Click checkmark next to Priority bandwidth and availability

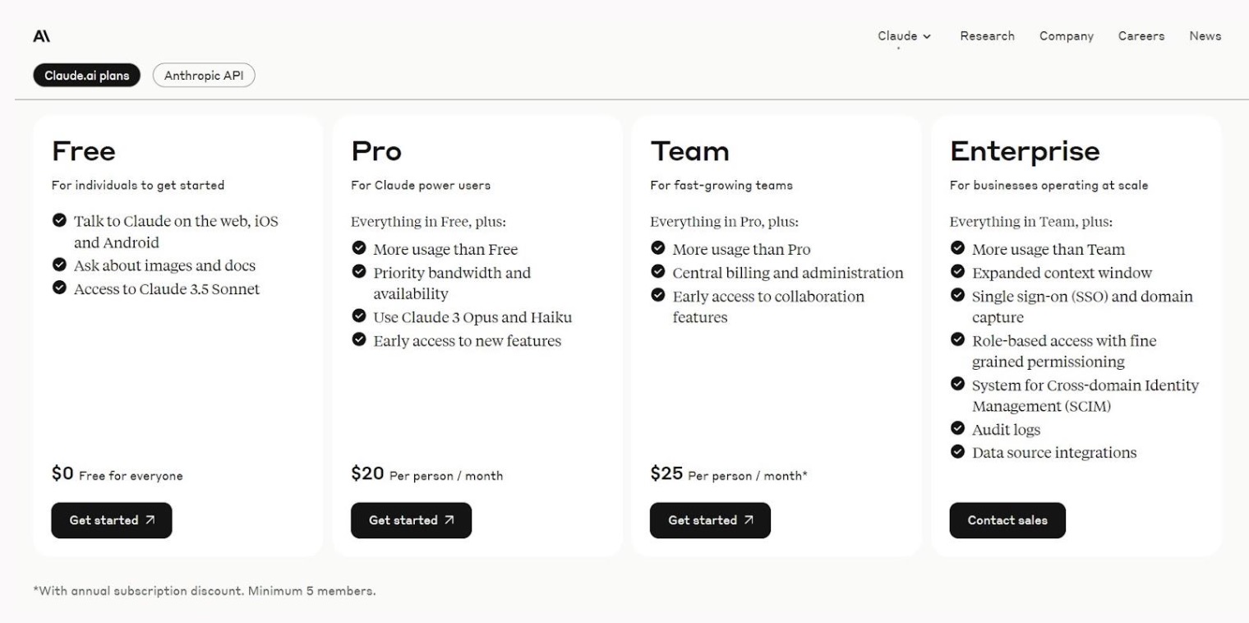(x=358, y=271)
